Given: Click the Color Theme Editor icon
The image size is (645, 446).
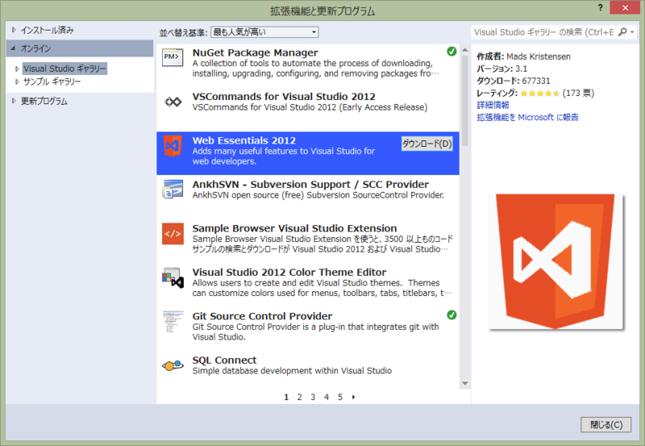Looking at the screenshot, I should click(x=173, y=277).
